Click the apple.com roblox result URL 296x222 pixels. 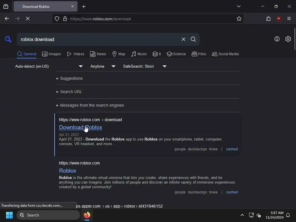coord(119,206)
